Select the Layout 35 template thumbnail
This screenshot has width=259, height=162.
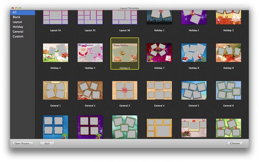[x=90, y=17]
